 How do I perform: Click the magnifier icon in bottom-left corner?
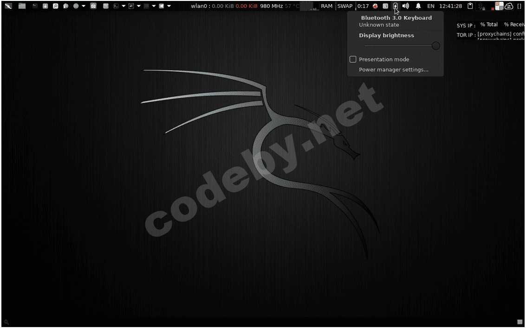coord(6,322)
